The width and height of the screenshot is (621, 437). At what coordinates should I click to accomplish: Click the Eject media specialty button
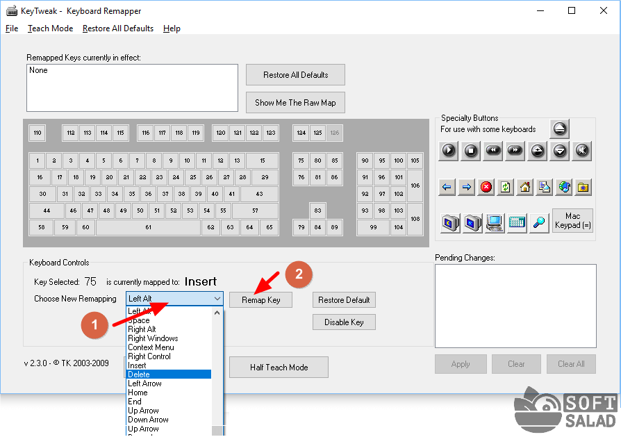click(x=560, y=129)
